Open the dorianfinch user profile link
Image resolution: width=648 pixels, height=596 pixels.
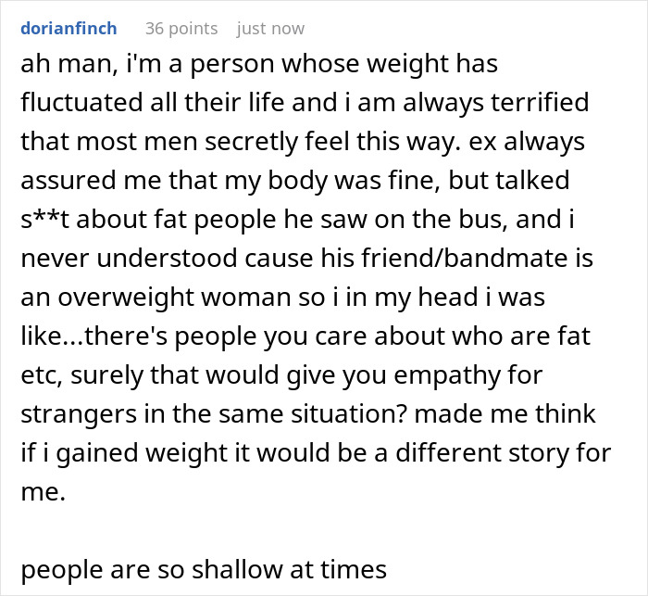(68, 29)
